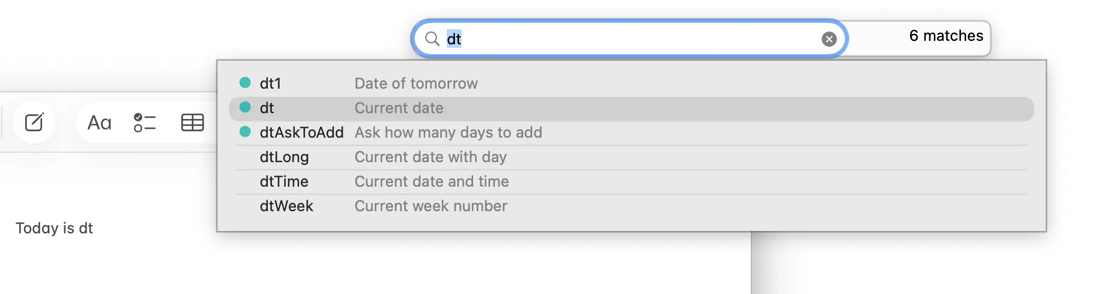Screen dimensions: 1103x294
Task: Click the note text "Today is dt"
Action: [x=54, y=228]
